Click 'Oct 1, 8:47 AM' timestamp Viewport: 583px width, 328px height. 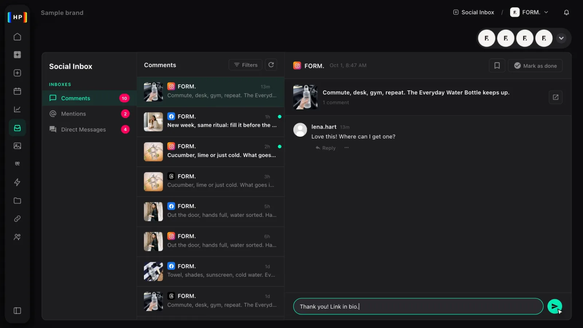pos(348,65)
